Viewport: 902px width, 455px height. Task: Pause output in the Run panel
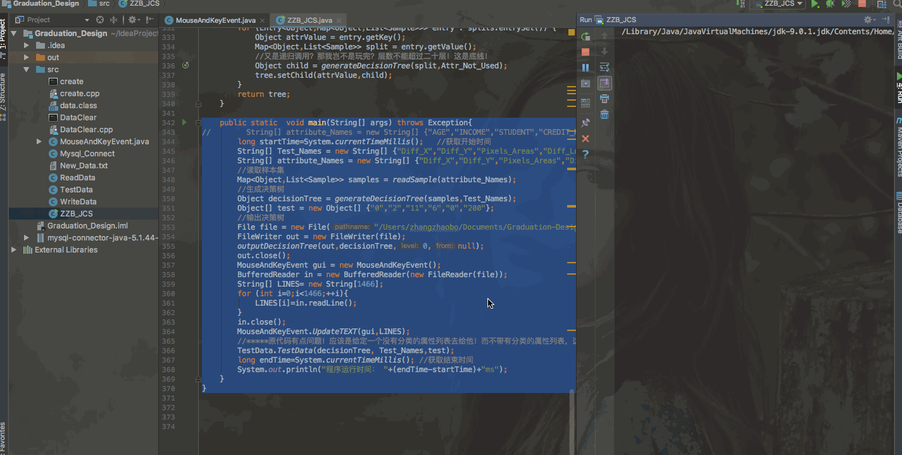pyautogui.click(x=586, y=68)
